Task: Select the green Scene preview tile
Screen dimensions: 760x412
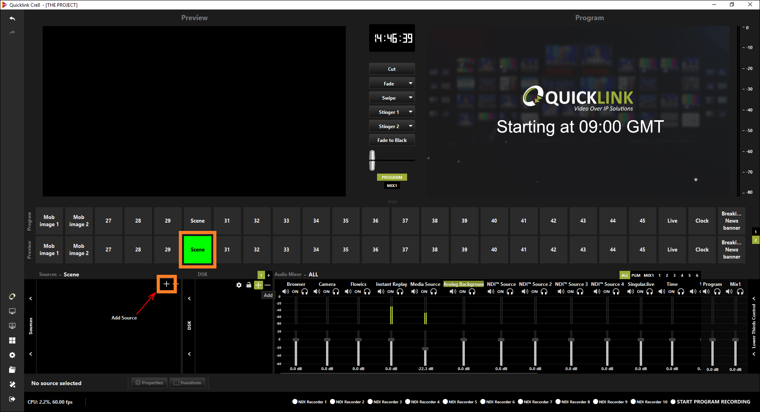Action: coord(197,249)
